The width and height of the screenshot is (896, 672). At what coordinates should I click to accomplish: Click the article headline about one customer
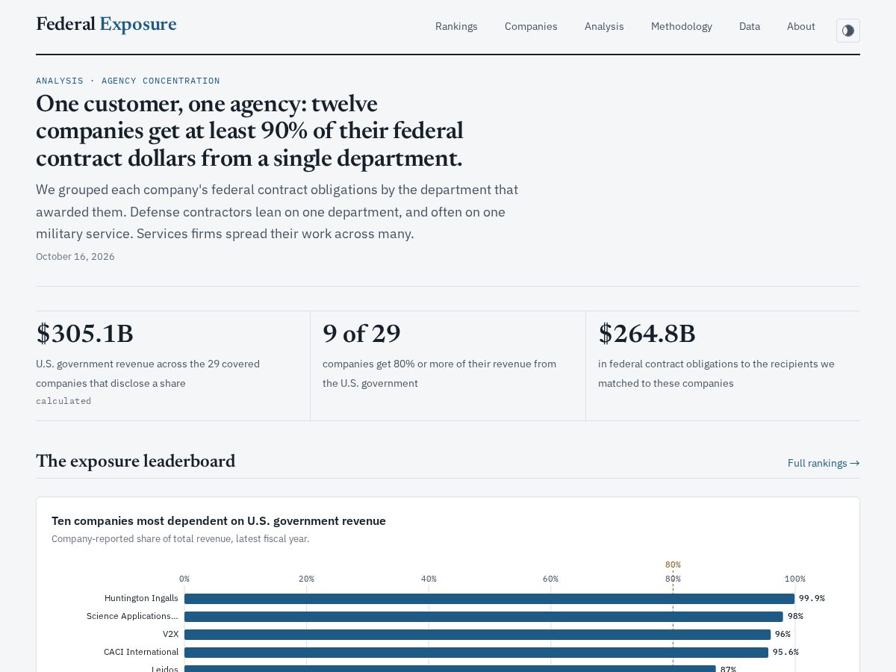[x=249, y=131]
